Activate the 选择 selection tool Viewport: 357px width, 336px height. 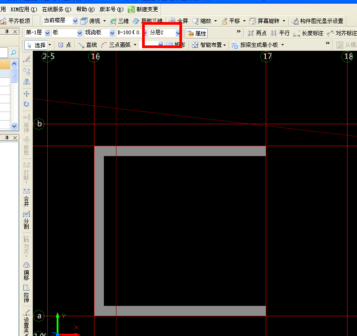point(36,45)
